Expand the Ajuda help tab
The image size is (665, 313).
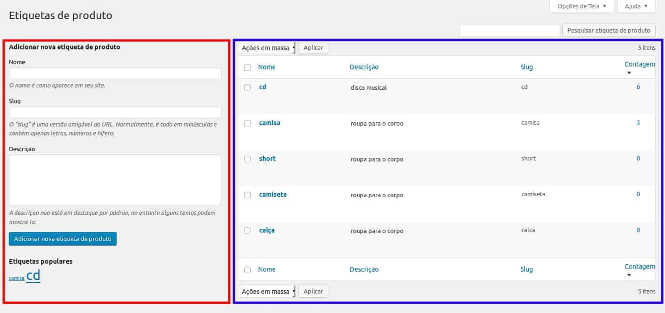coord(636,6)
